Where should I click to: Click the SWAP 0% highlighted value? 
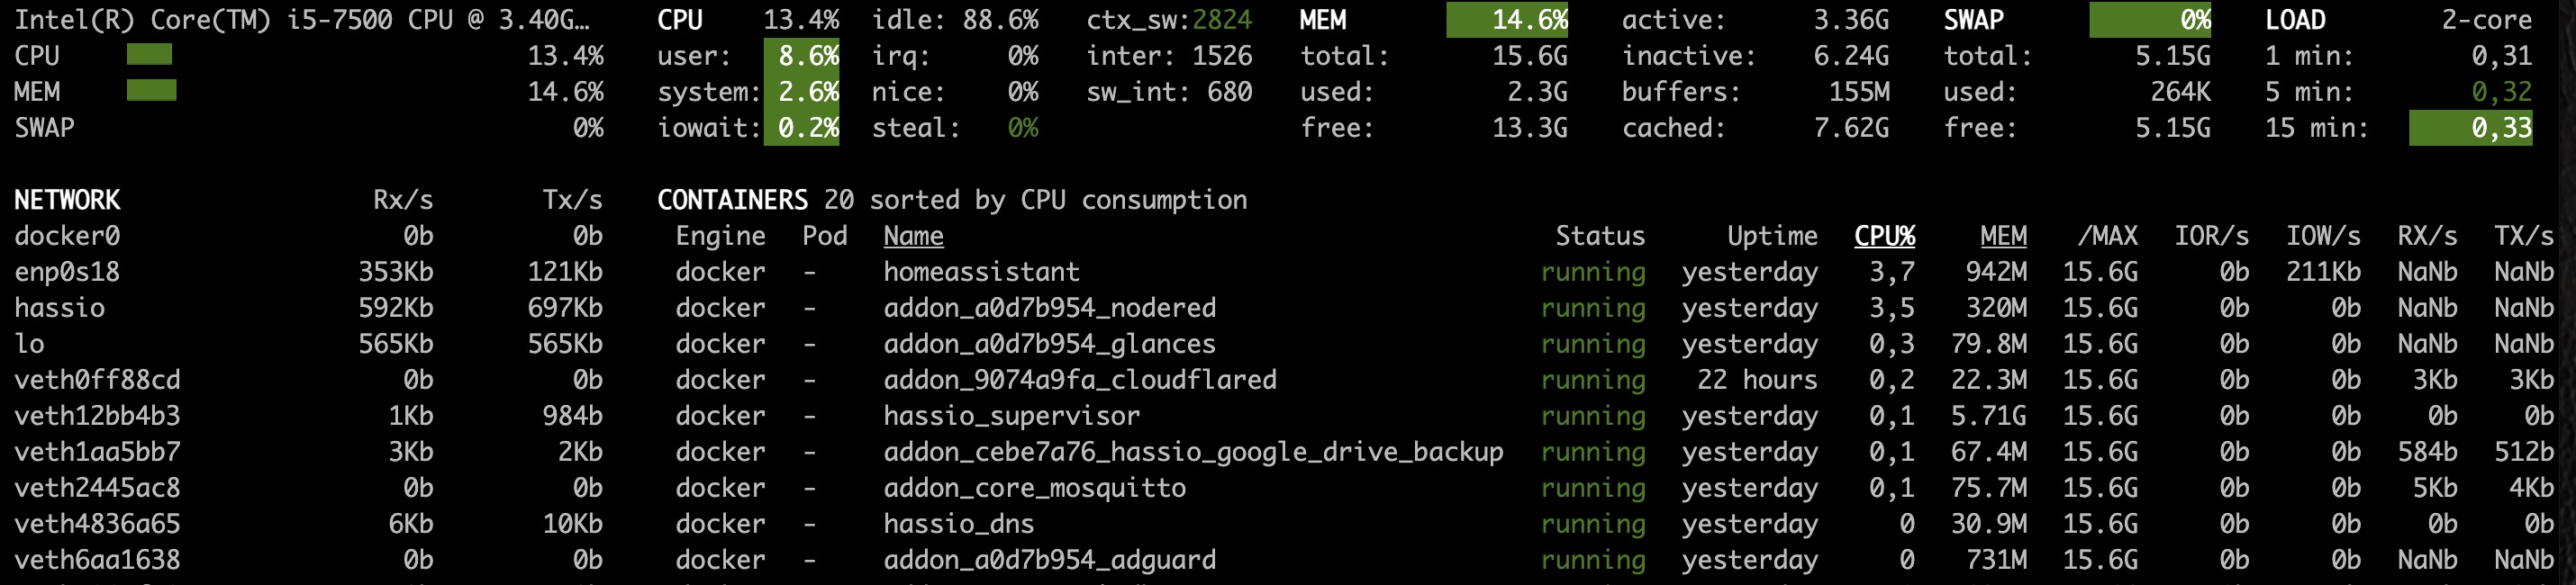2150,20
